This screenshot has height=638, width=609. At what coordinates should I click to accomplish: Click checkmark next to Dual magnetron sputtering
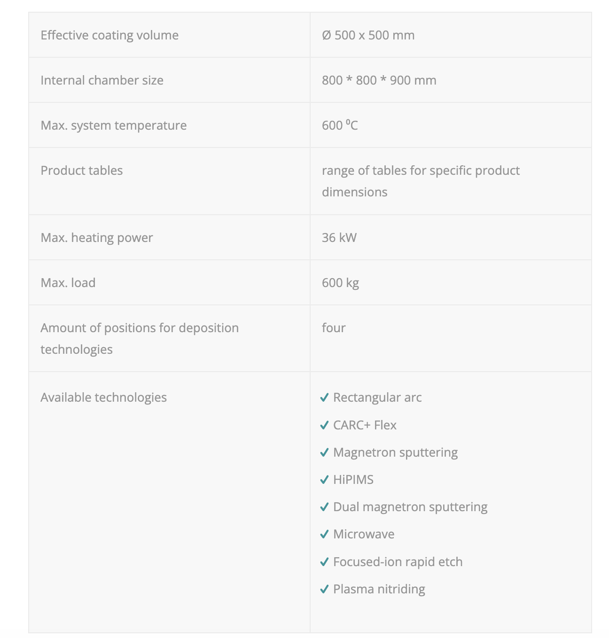click(324, 507)
